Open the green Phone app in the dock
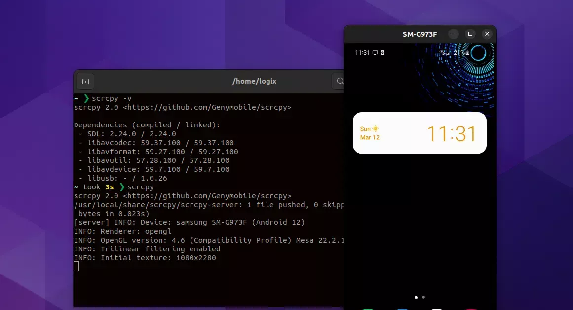The width and height of the screenshot is (573, 310). click(368, 309)
